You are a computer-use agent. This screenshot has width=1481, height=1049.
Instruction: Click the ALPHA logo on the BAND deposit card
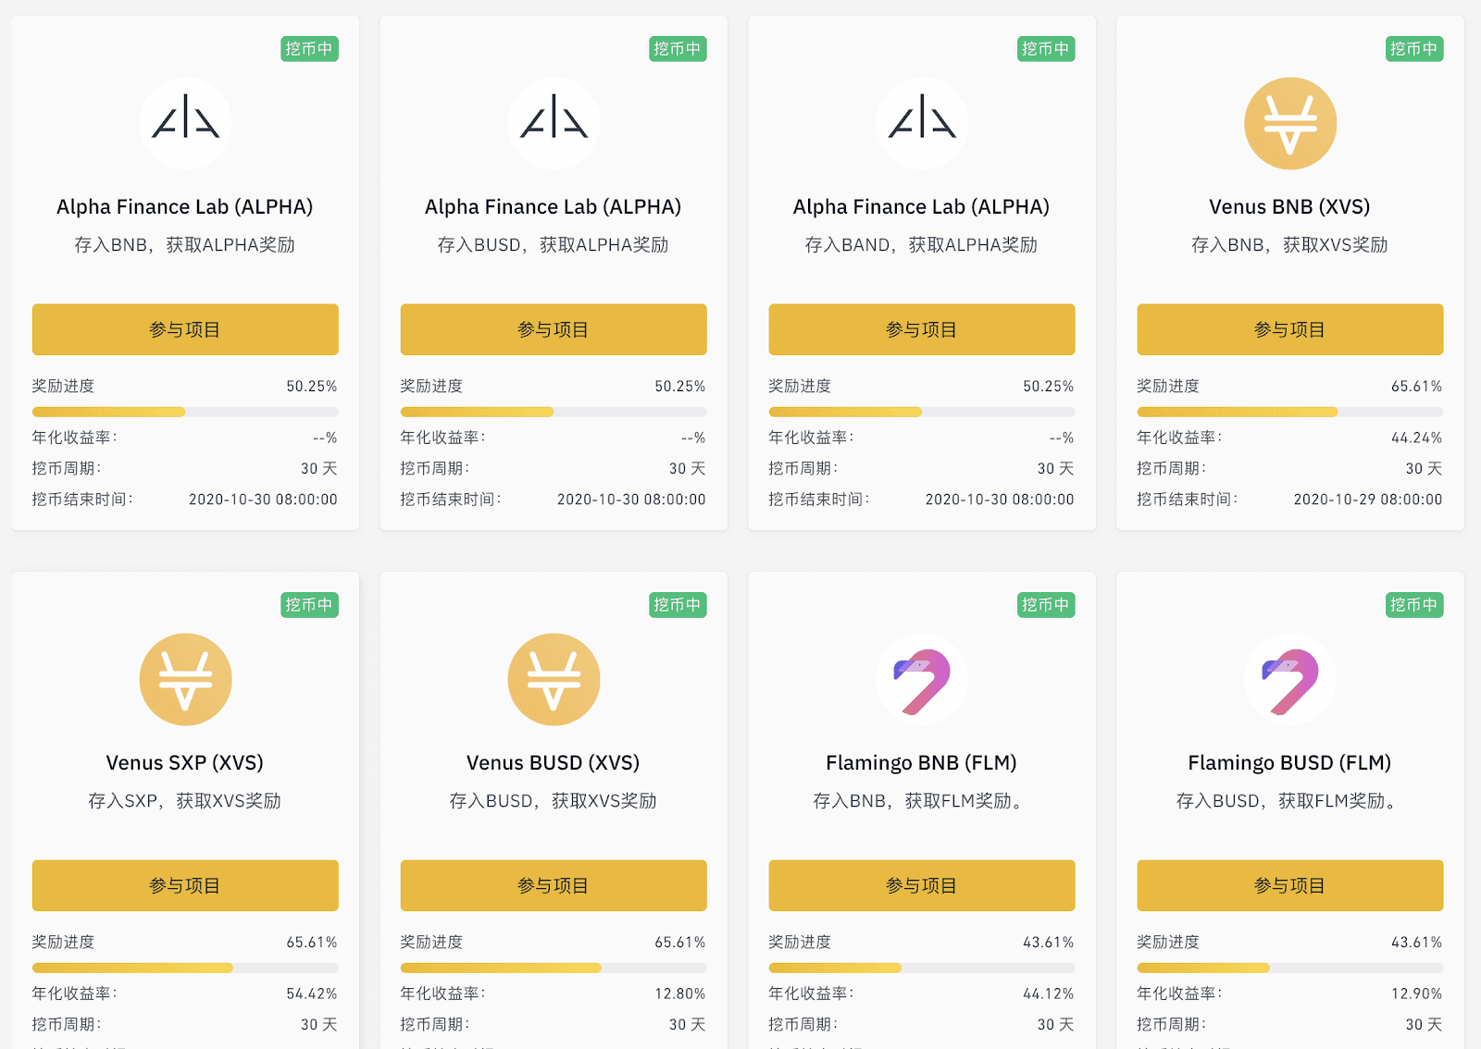coord(922,123)
